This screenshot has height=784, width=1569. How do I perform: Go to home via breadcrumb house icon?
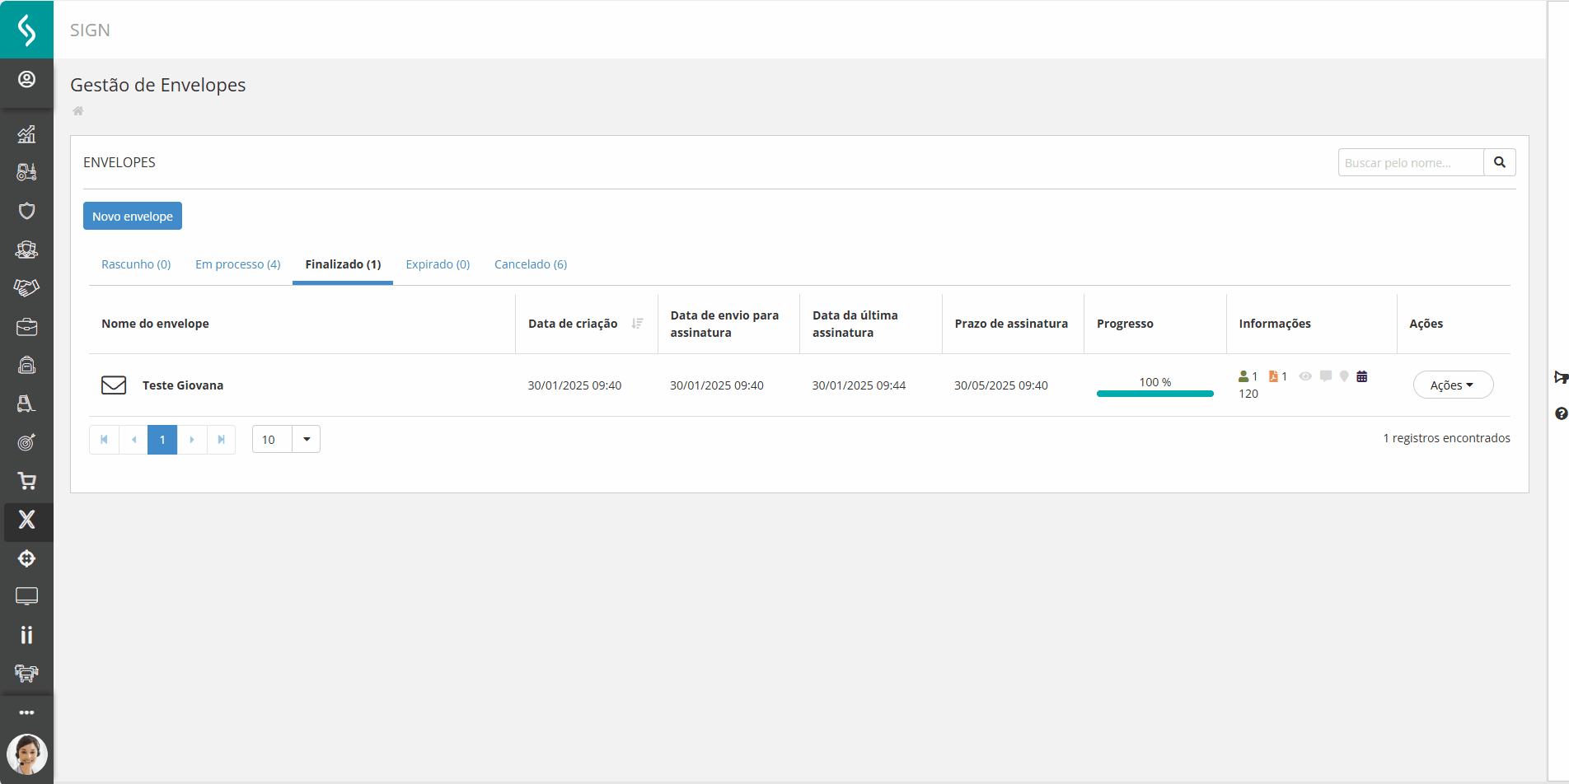(78, 111)
